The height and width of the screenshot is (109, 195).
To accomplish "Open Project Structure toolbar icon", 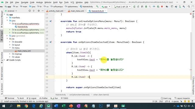I will point(167,7).
